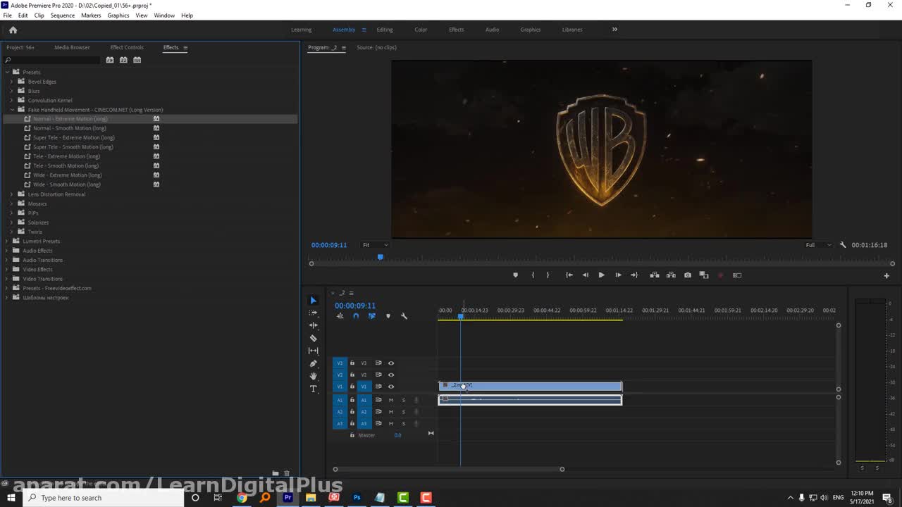Screen dimensions: 902x507
Task: Select the Tele - Smooth Motion (long) preset
Action: pos(66,165)
